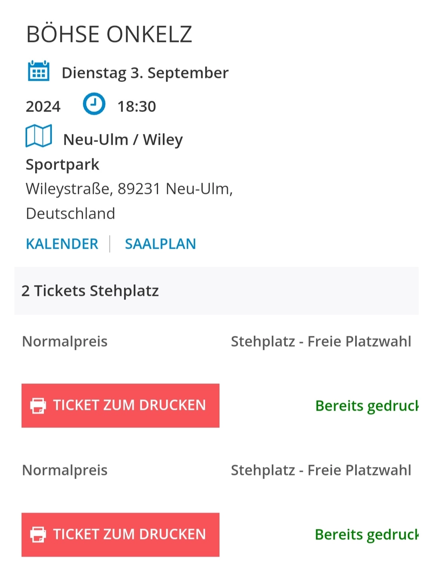Click the map icon beside Neu-Ulm
Screen dimensions: 431x569
tap(39, 136)
